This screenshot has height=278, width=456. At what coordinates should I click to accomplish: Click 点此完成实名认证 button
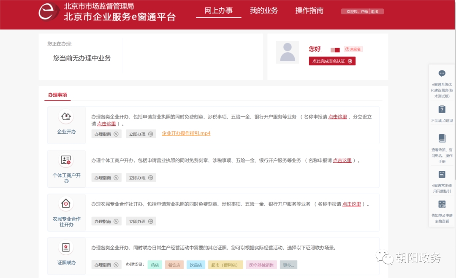click(x=332, y=61)
